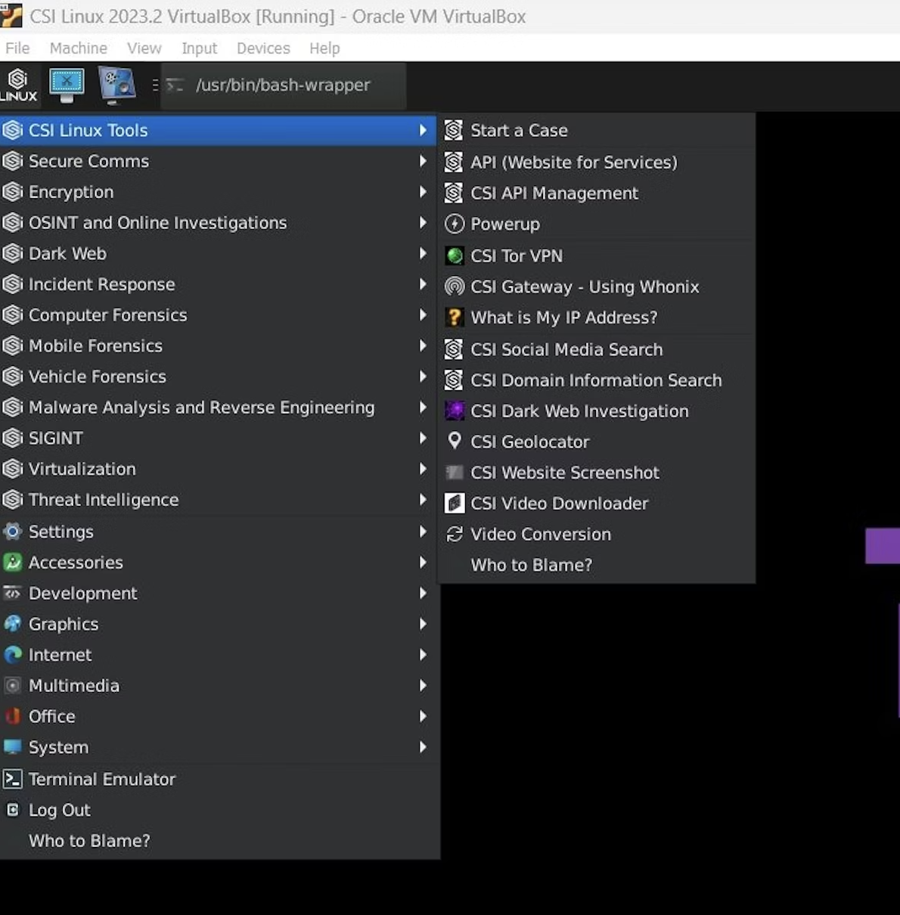Click the panel handle beside bash-wrapper

(x=155, y=85)
